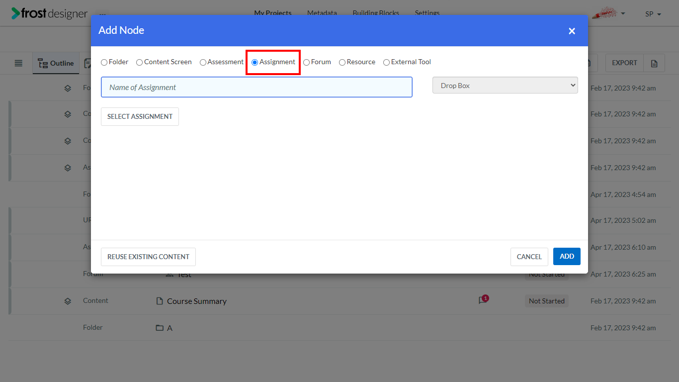Screen dimensions: 679x382
Task: Choose the Assessment node type
Action: pos(203,62)
